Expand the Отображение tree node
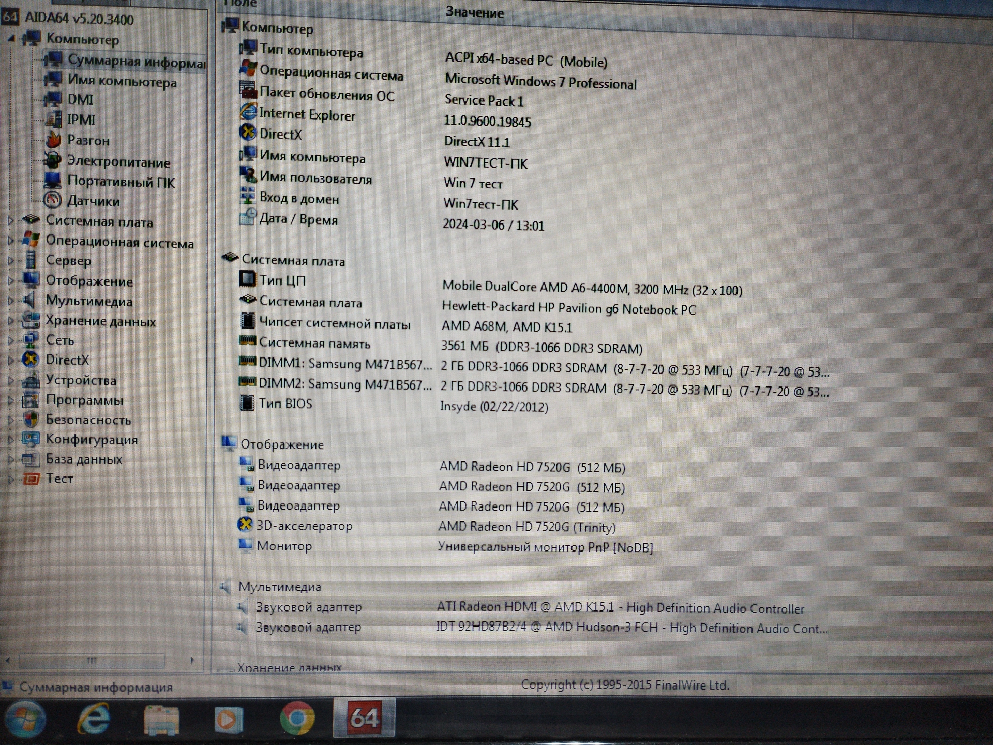This screenshot has height=745, width=993. (10, 281)
